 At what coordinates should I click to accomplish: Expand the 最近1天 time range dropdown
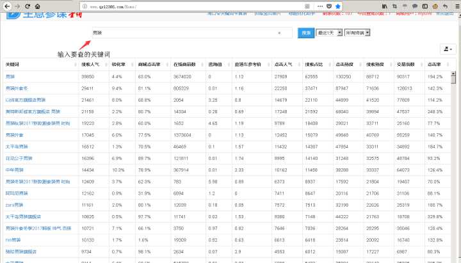tap(328, 33)
